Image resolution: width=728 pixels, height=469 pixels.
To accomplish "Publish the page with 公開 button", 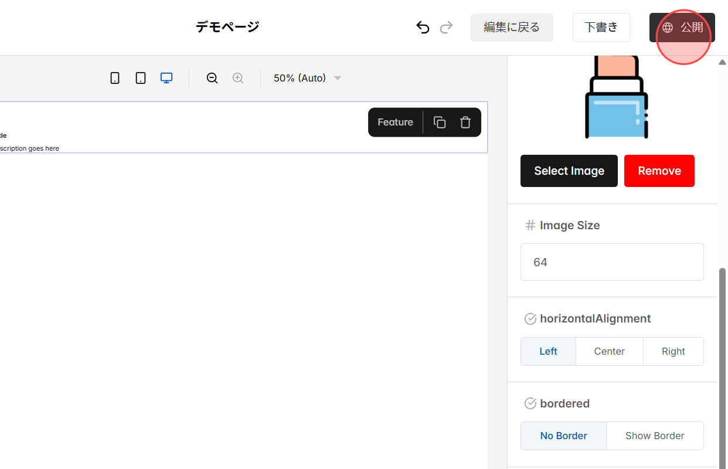I will (x=682, y=27).
